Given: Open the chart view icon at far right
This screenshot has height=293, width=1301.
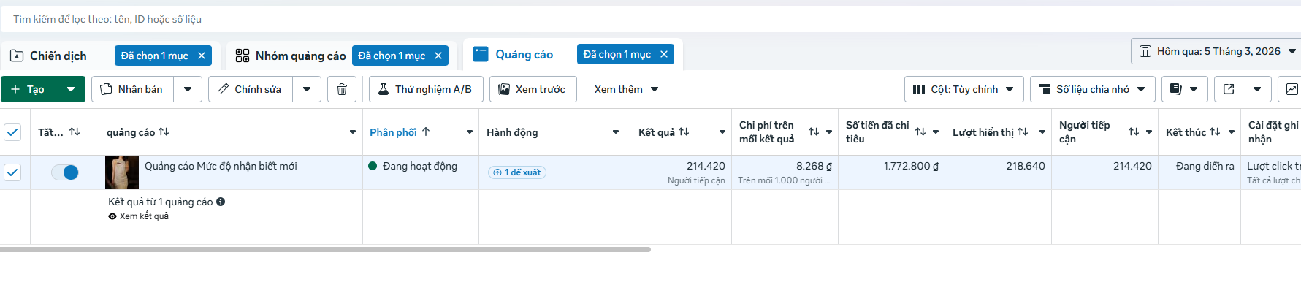Looking at the screenshot, I should click(1292, 89).
